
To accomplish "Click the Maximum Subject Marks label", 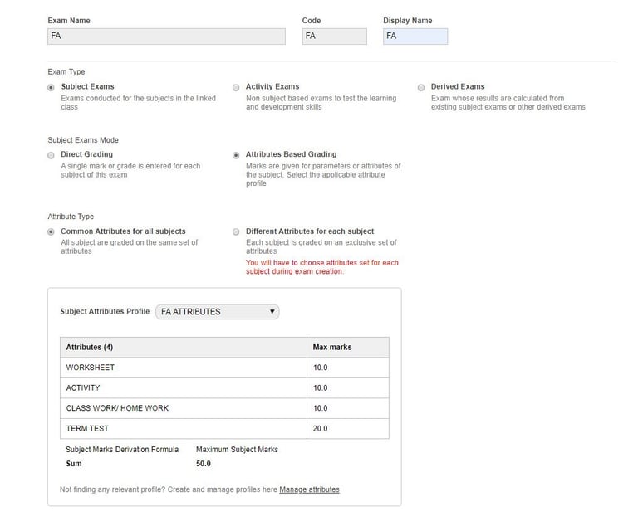I will 238,449.
